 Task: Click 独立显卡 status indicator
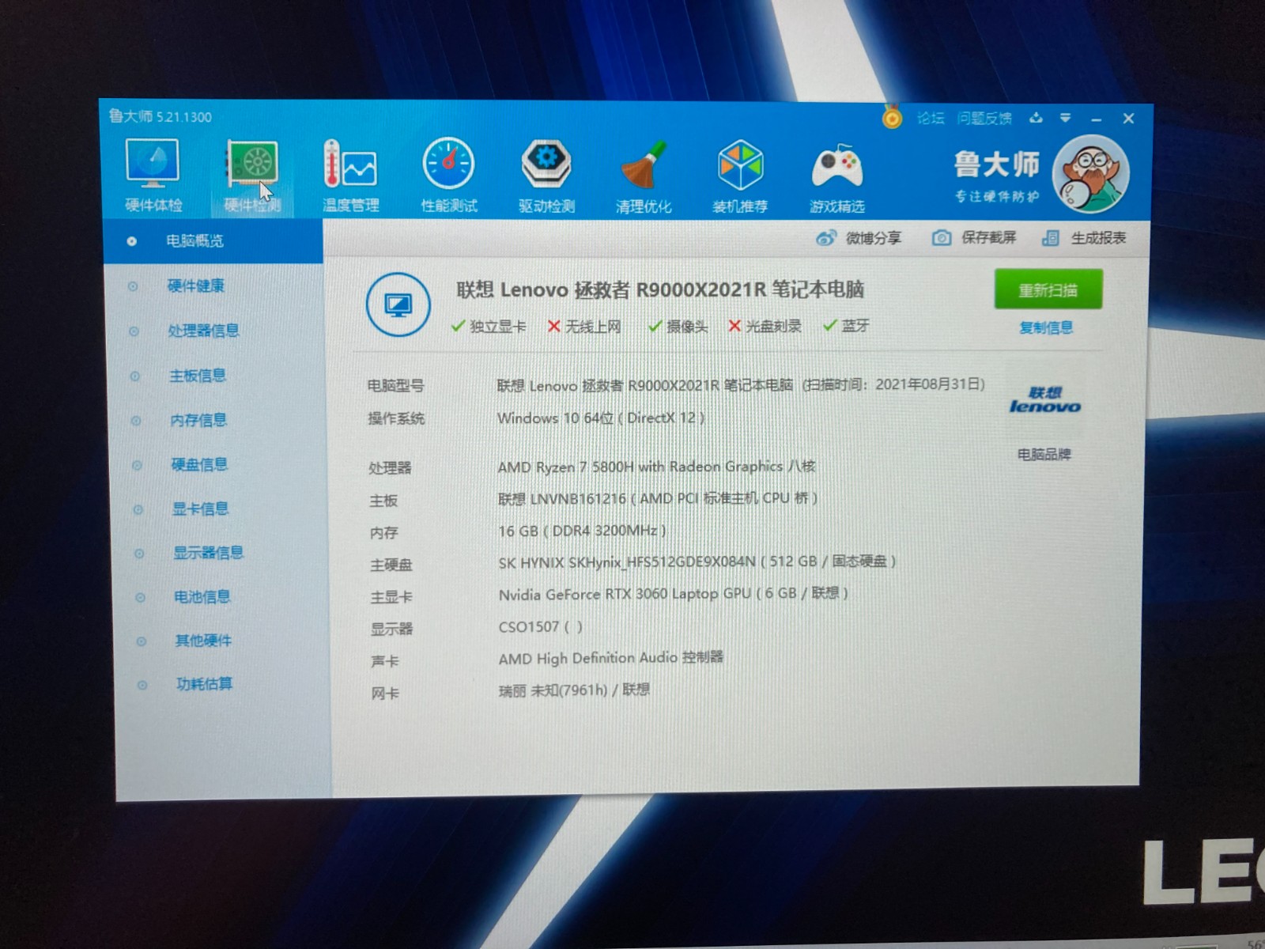488,326
